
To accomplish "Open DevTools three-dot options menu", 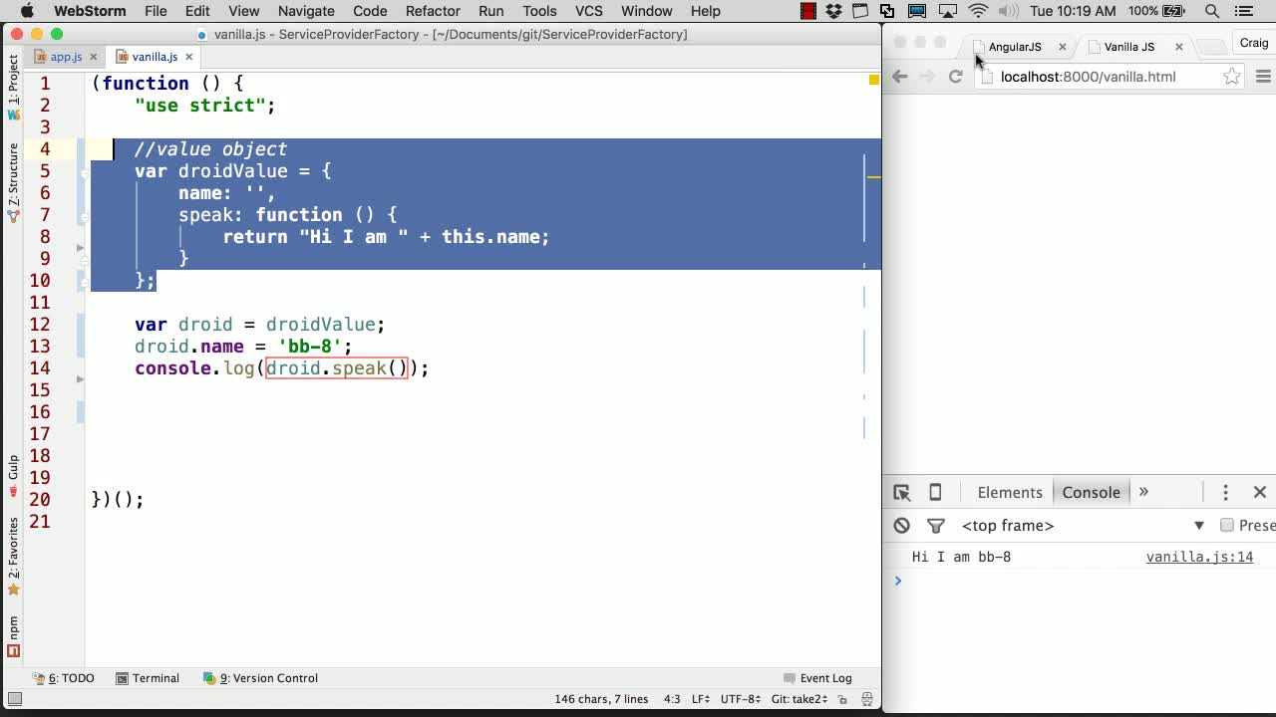I will click(1225, 493).
